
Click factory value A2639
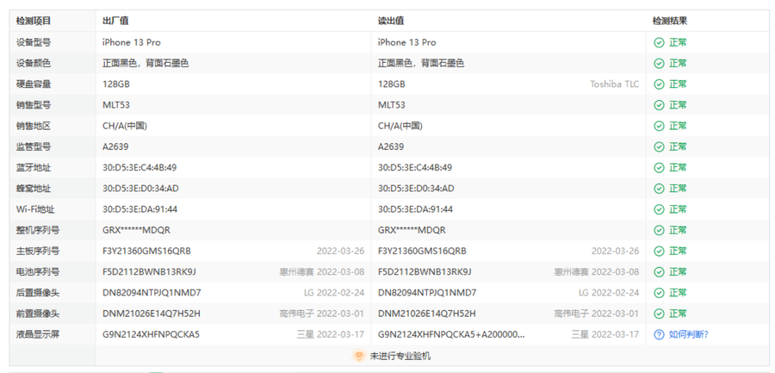115,147
